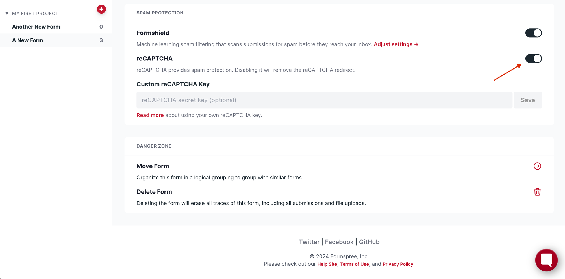565x279 pixels.
Task: Open the Adjust settings link
Action: click(396, 44)
